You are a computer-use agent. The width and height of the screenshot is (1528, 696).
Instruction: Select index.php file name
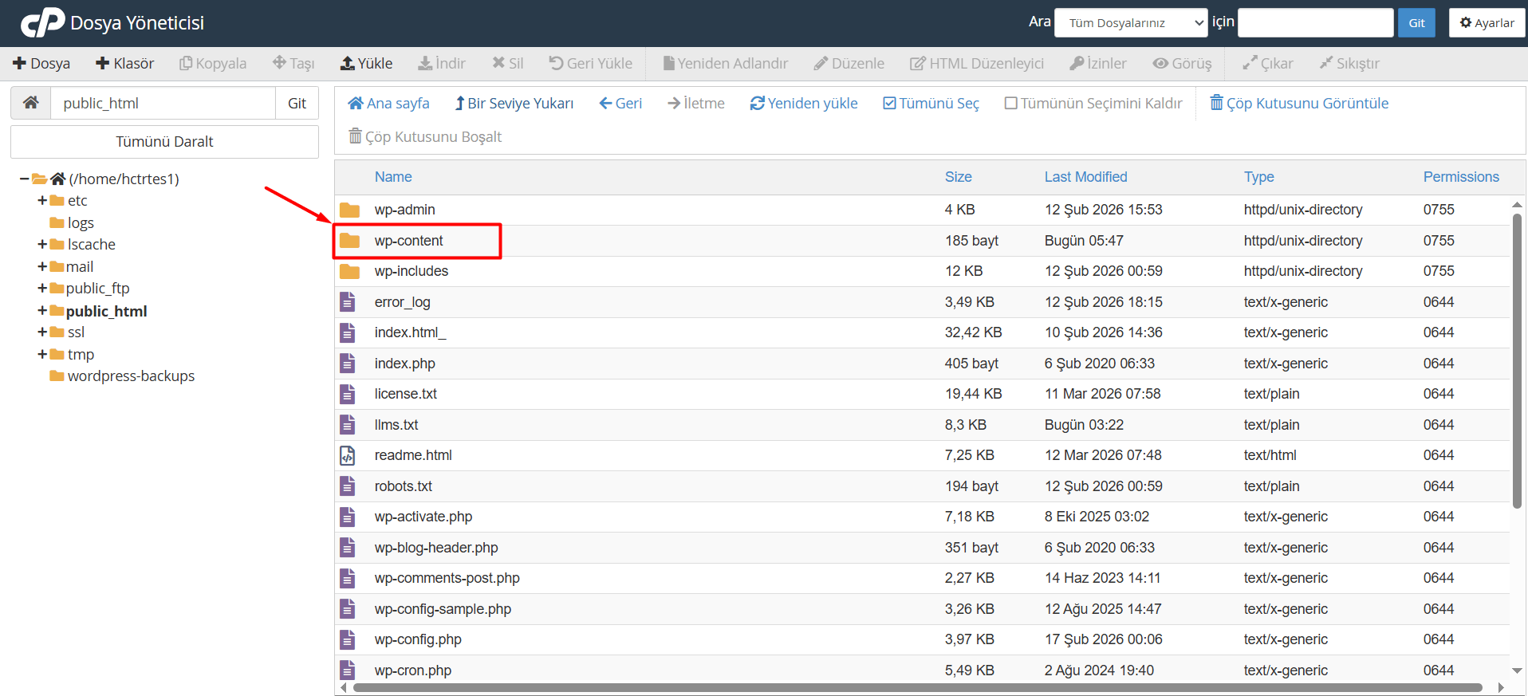[404, 364]
